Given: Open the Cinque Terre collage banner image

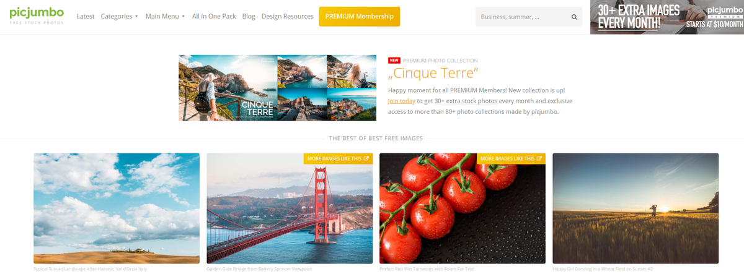Looking at the screenshot, I should point(277,88).
